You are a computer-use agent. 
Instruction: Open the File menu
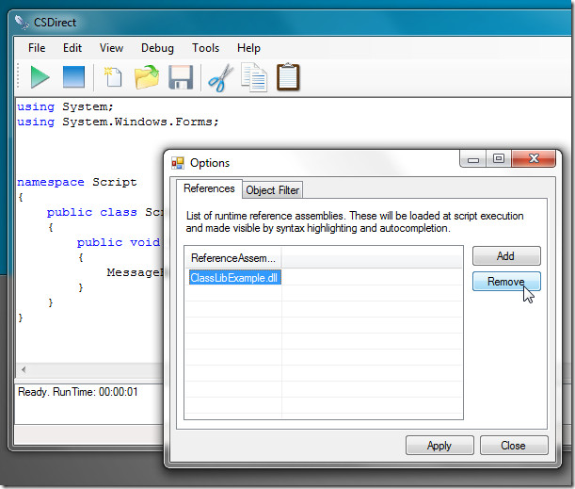(37, 48)
